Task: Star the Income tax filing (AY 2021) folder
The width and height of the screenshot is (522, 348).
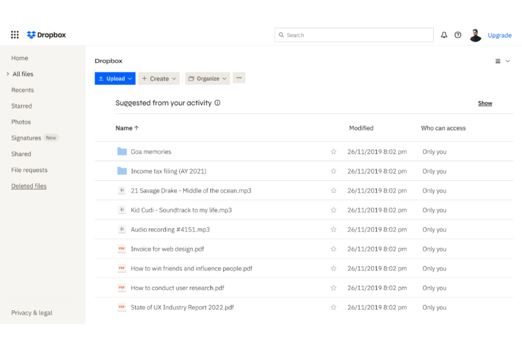Action: [x=333, y=171]
